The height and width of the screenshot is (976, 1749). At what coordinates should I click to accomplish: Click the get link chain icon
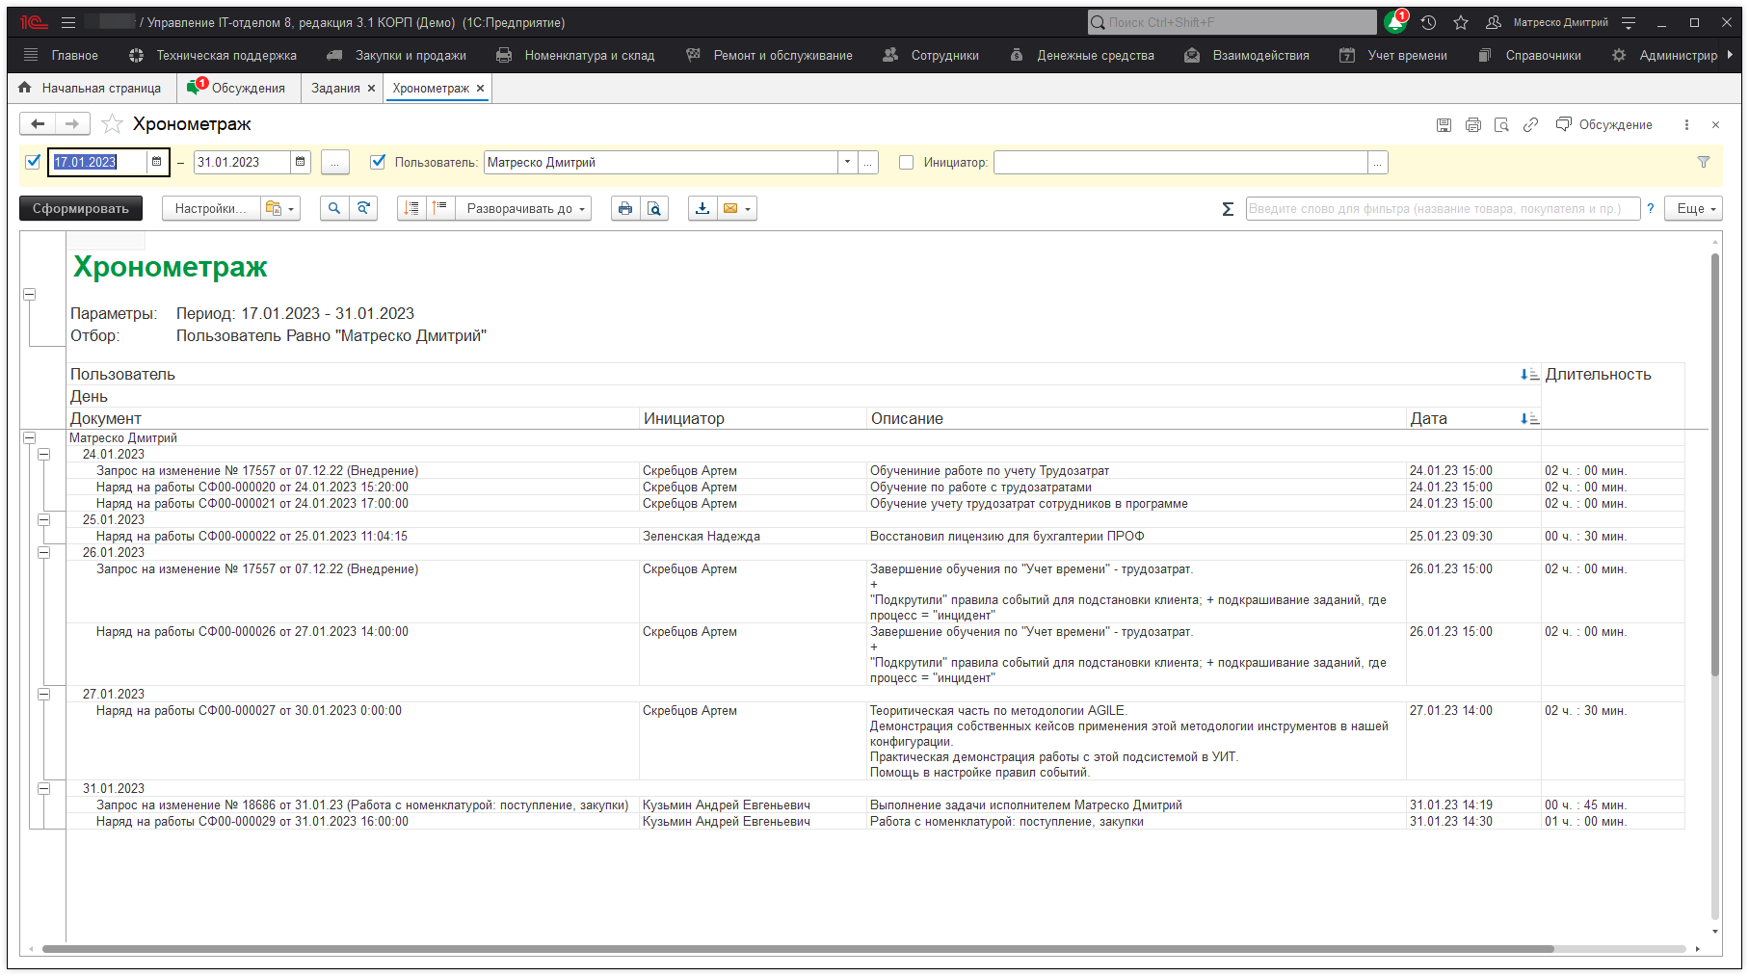point(1530,125)
